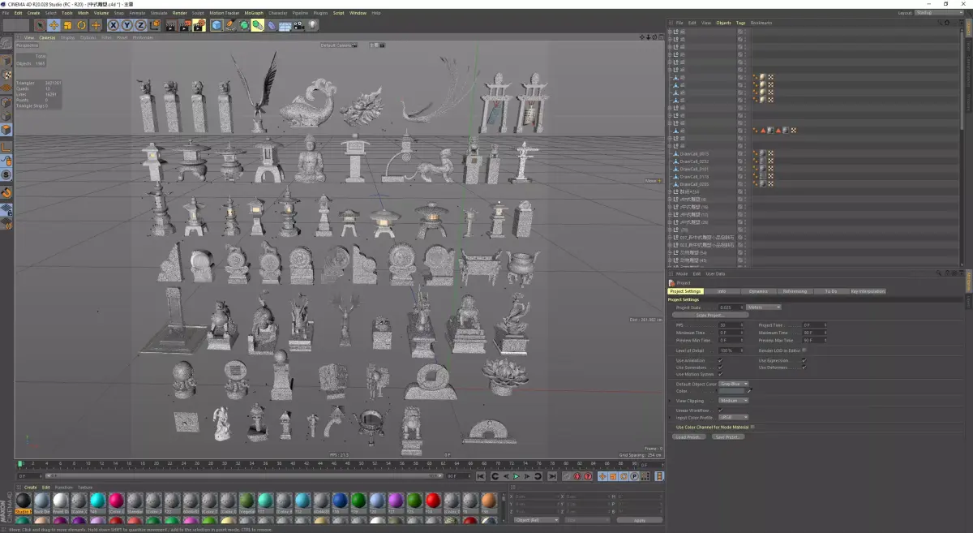Toggle Use Deformers checkbox
The height and width of the screenshot is (533, 973).
click(804, 368)
